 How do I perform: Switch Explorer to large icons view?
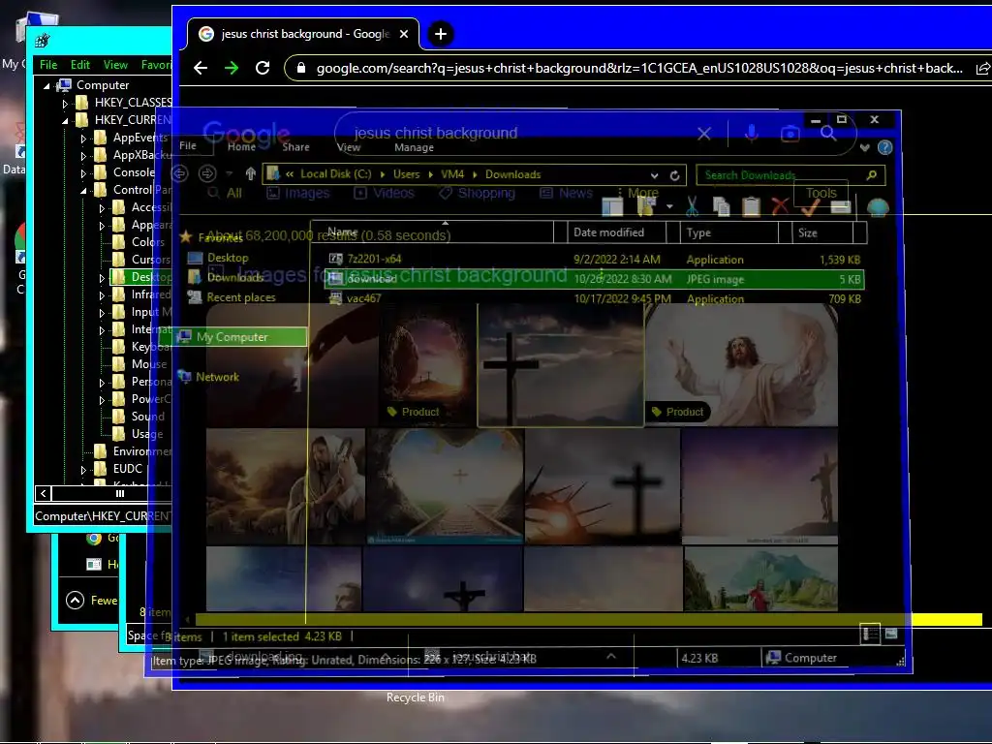pos(891,634)
